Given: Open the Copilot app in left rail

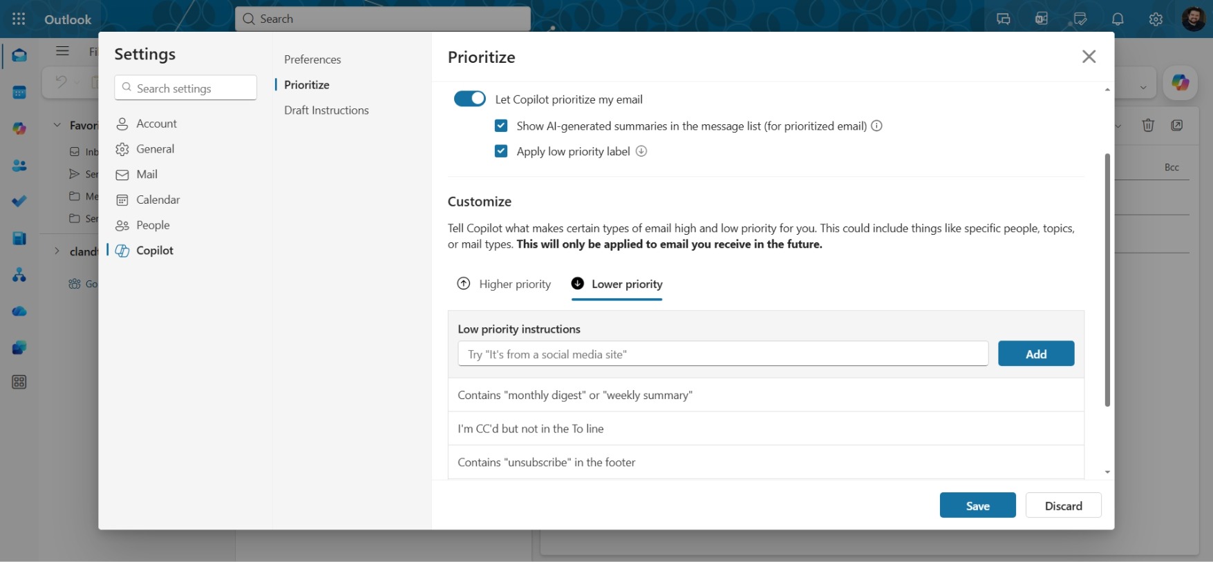Looking at the screenshot, I should (19, 129).
